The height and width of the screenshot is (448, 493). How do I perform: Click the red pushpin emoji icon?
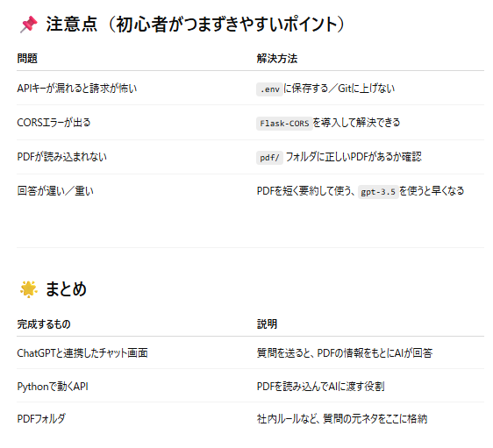click(x=29, y=25)
